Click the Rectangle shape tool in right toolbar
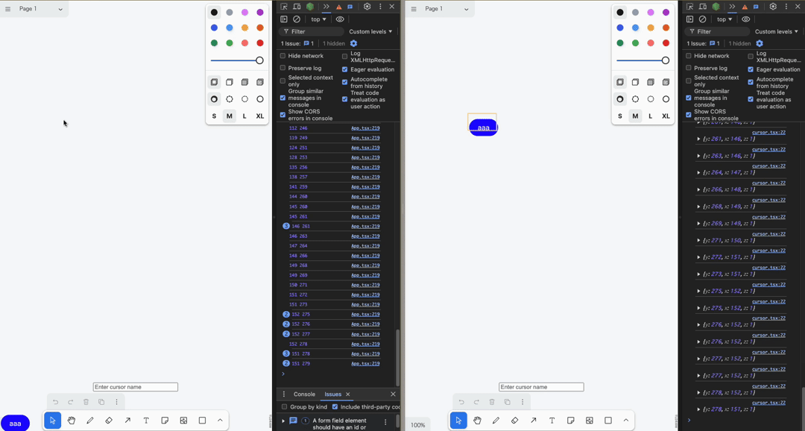This screenshot has height=431, width=805. pos(607,421)
